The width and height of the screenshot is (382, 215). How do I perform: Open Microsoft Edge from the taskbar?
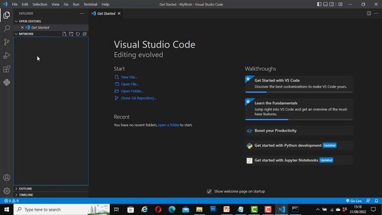[x=172, y=210]
